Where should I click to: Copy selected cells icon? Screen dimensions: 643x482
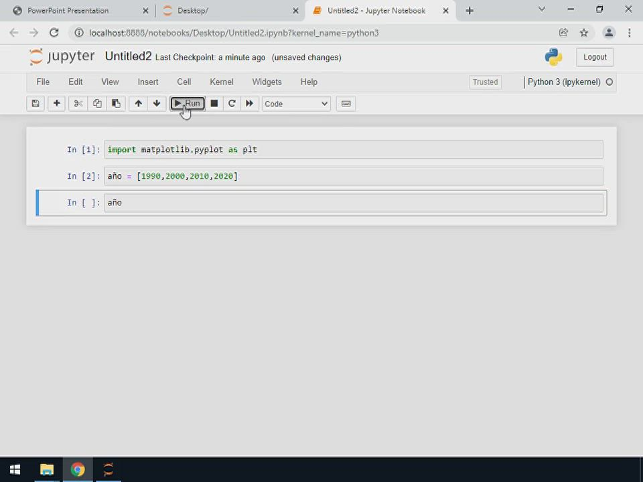[x=96, y=104]
